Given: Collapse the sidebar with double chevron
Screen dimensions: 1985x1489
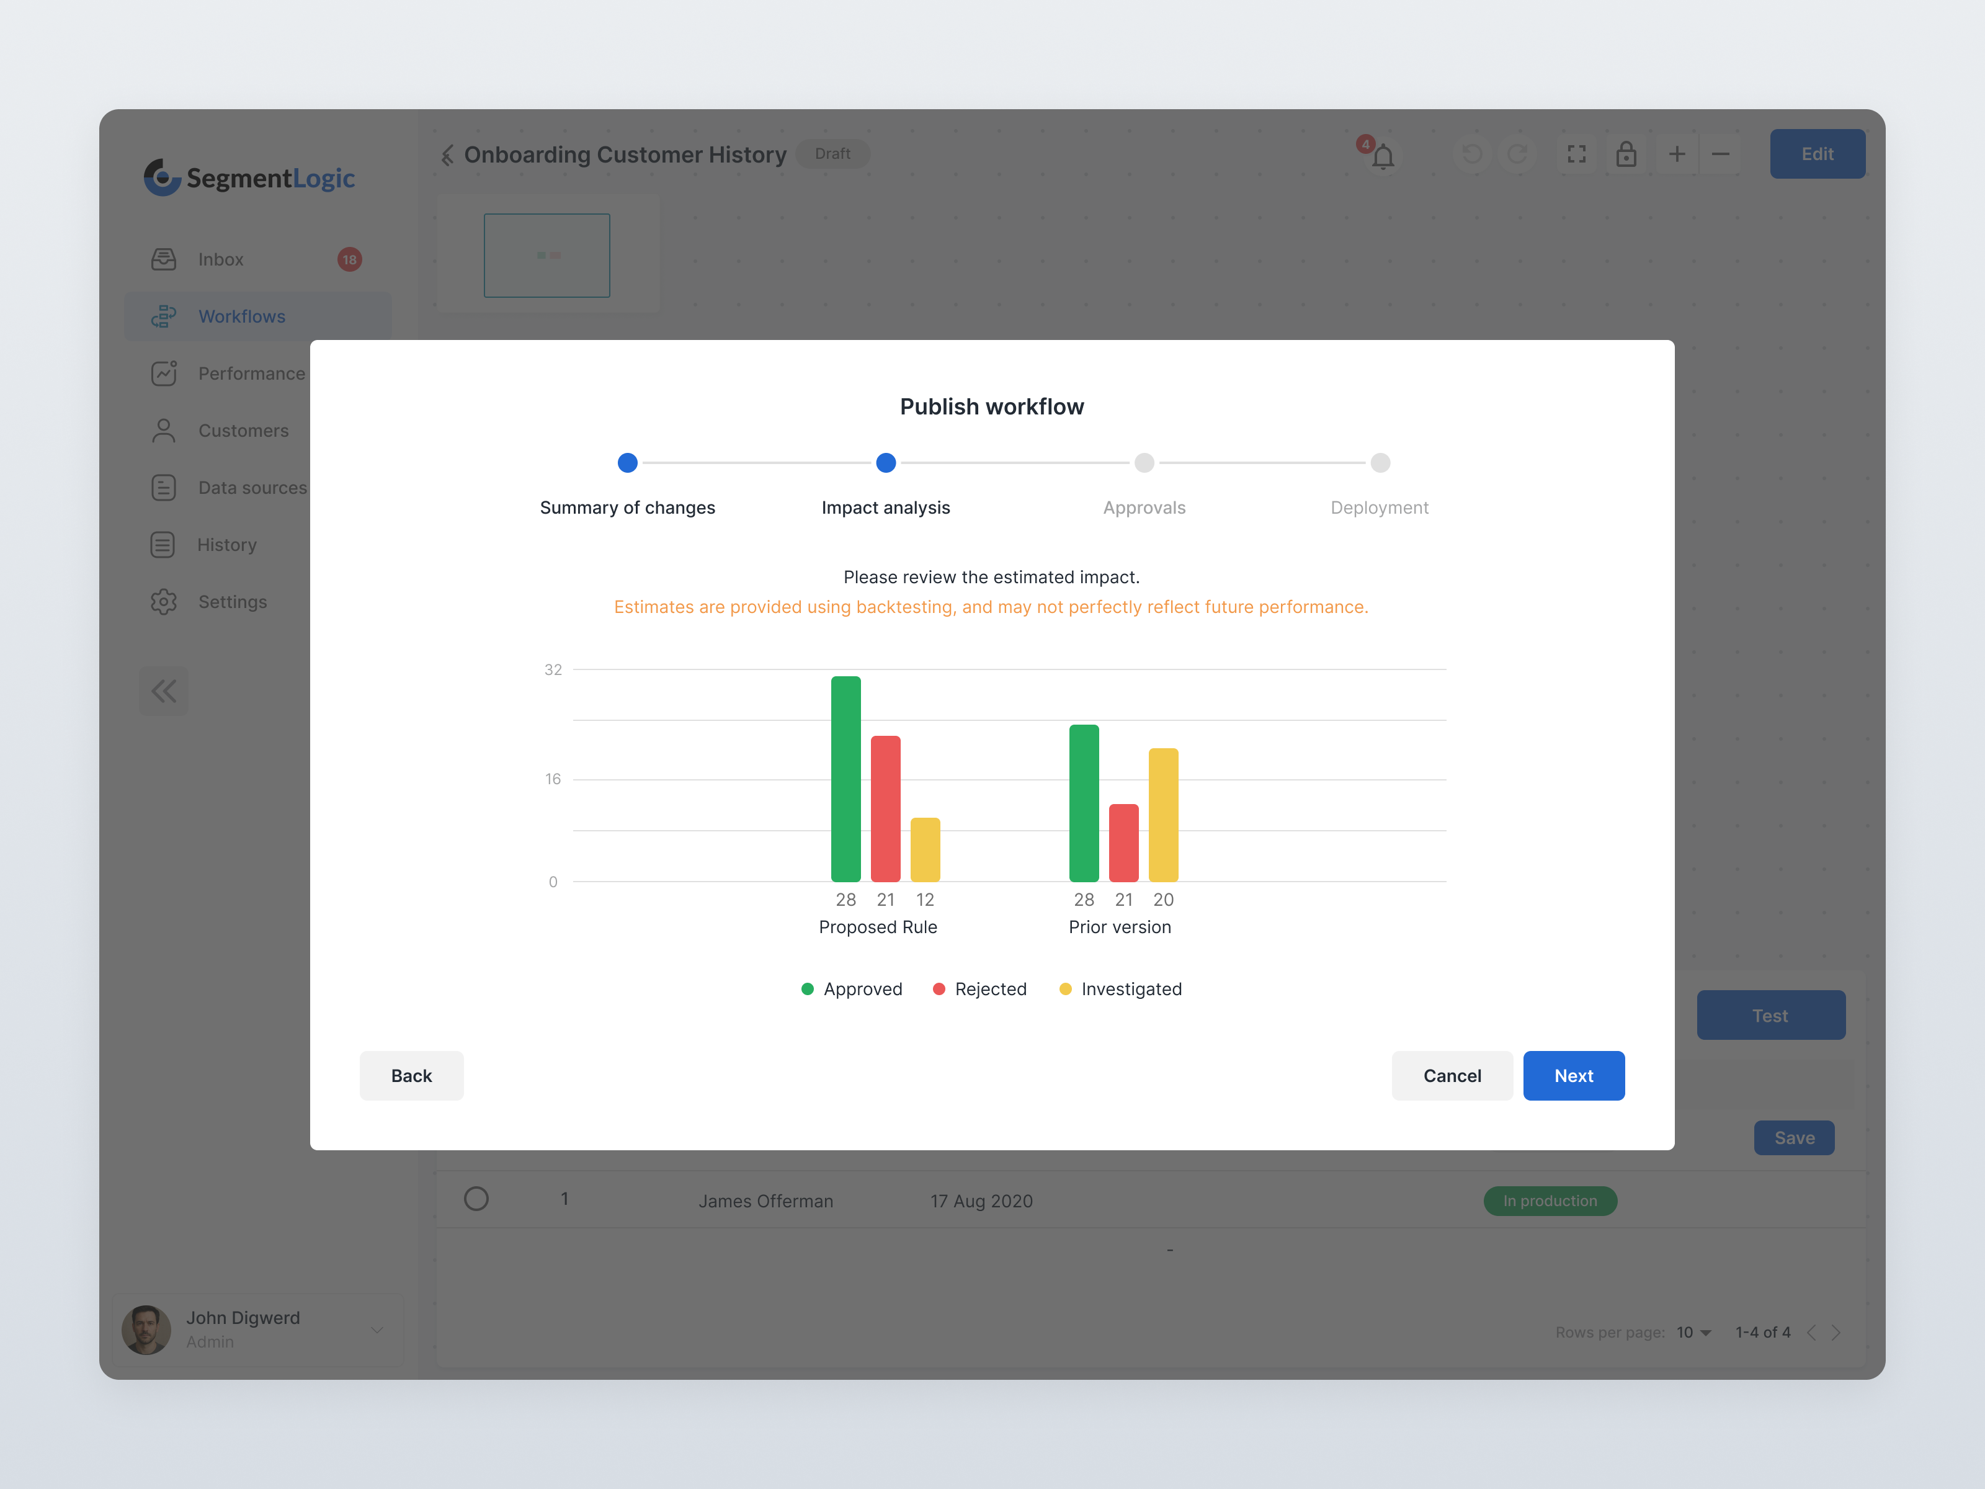Looking at the screenshot, I should click(164, 691).
